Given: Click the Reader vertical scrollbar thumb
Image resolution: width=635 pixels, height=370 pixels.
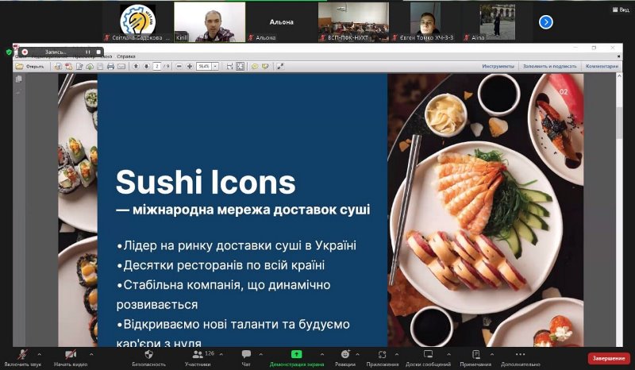Looking at the screenshot, I should 619,124.
